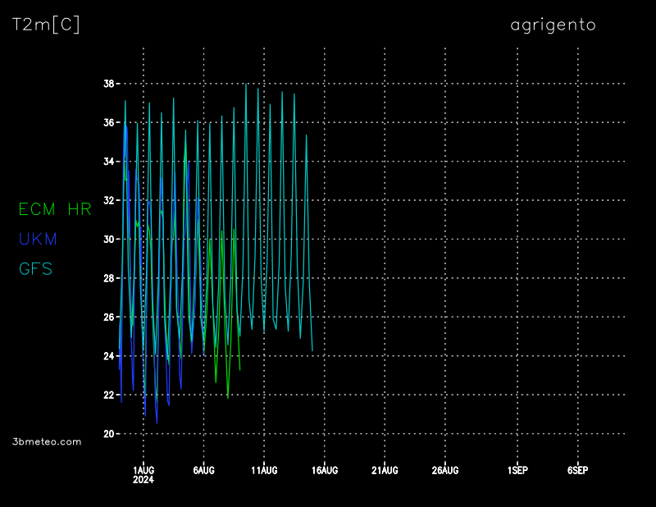Select the 6SEP date label

[577, 470]
